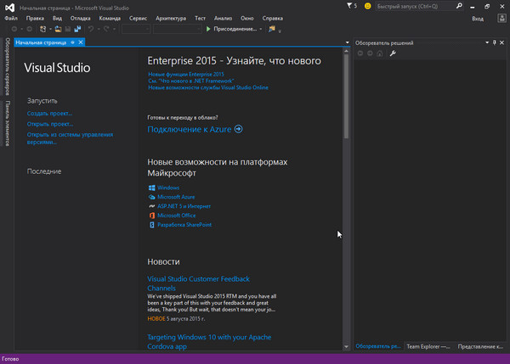
Task: Toggle the pin on Начальная страница tab
Action: [73, 42]
